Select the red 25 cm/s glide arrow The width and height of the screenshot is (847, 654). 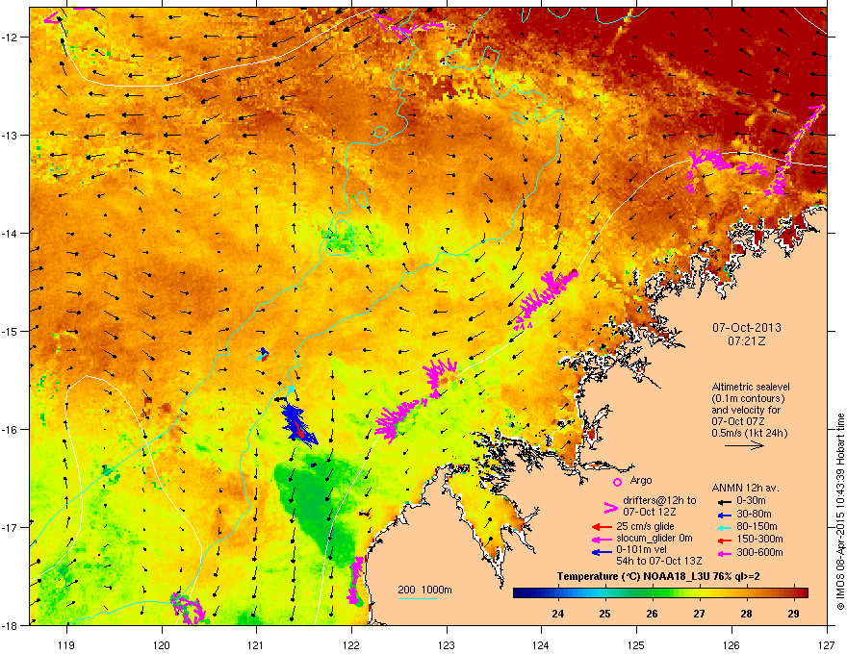602,527
